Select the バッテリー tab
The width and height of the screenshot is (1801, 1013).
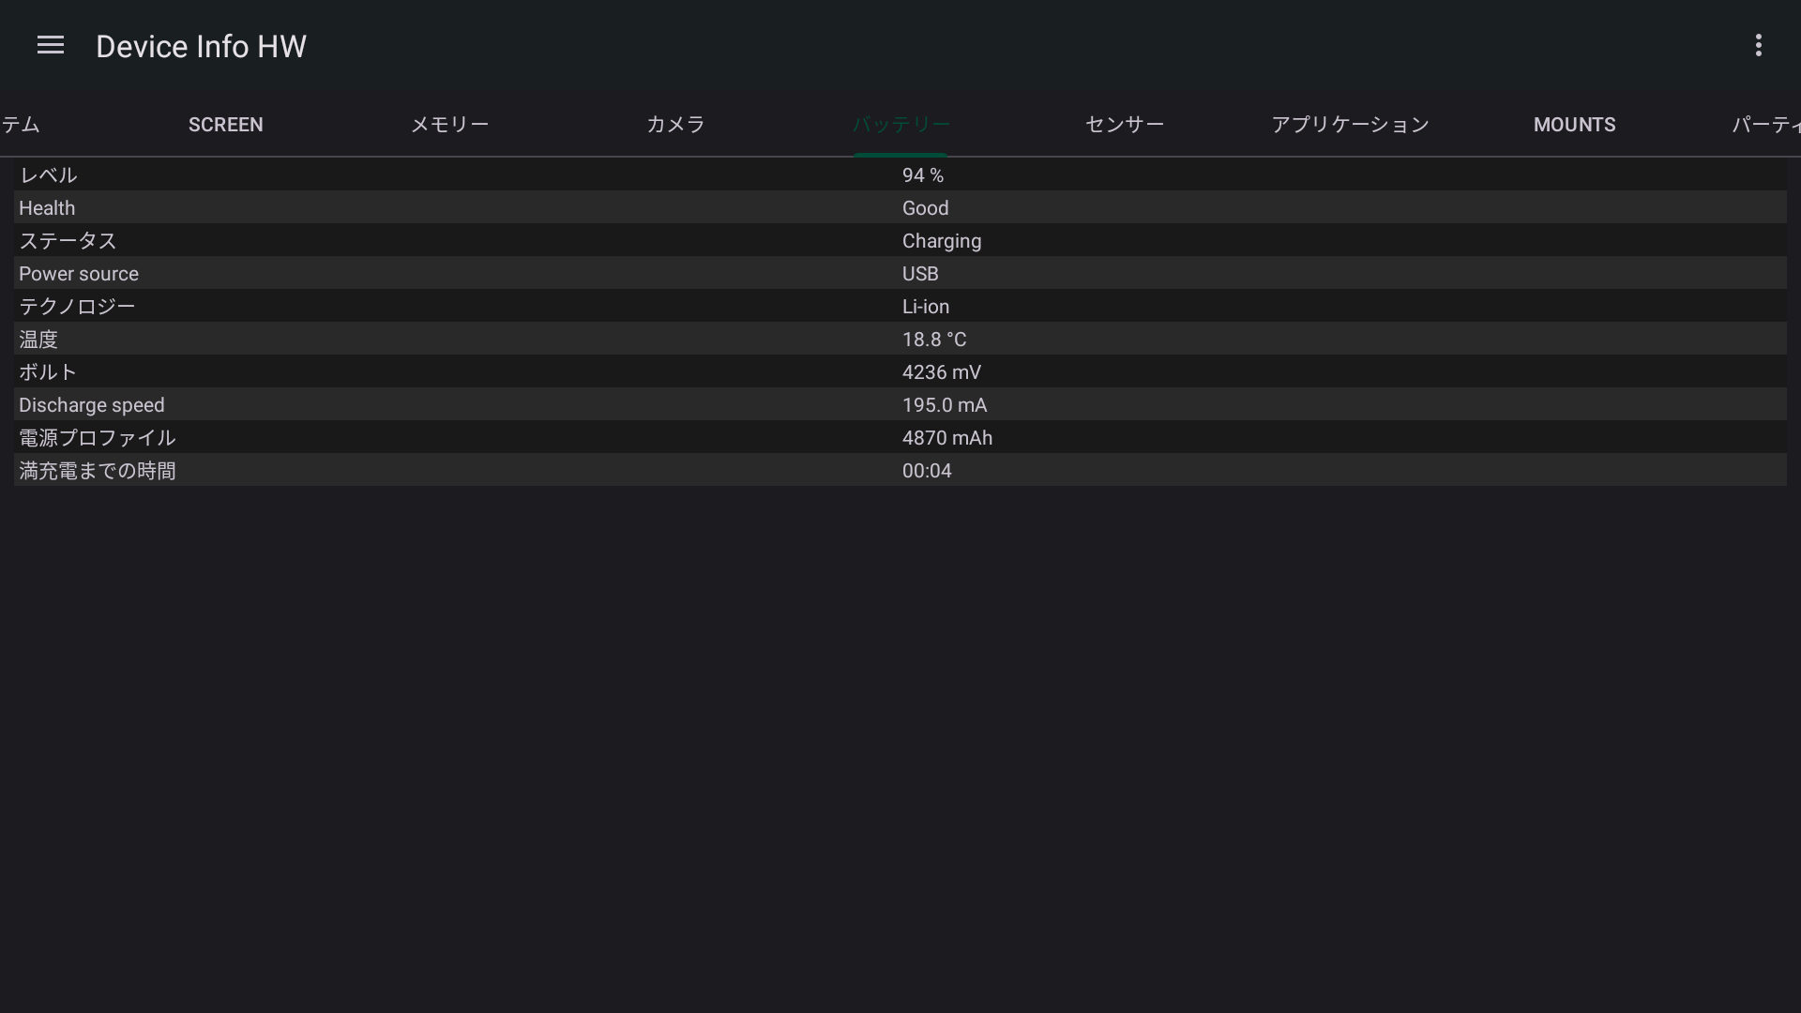click(x=900, y=125)
